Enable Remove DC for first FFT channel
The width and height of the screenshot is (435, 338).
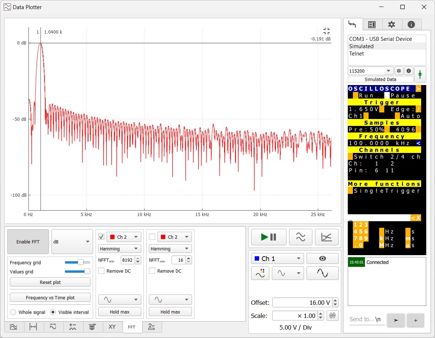(x=101, y=271)
